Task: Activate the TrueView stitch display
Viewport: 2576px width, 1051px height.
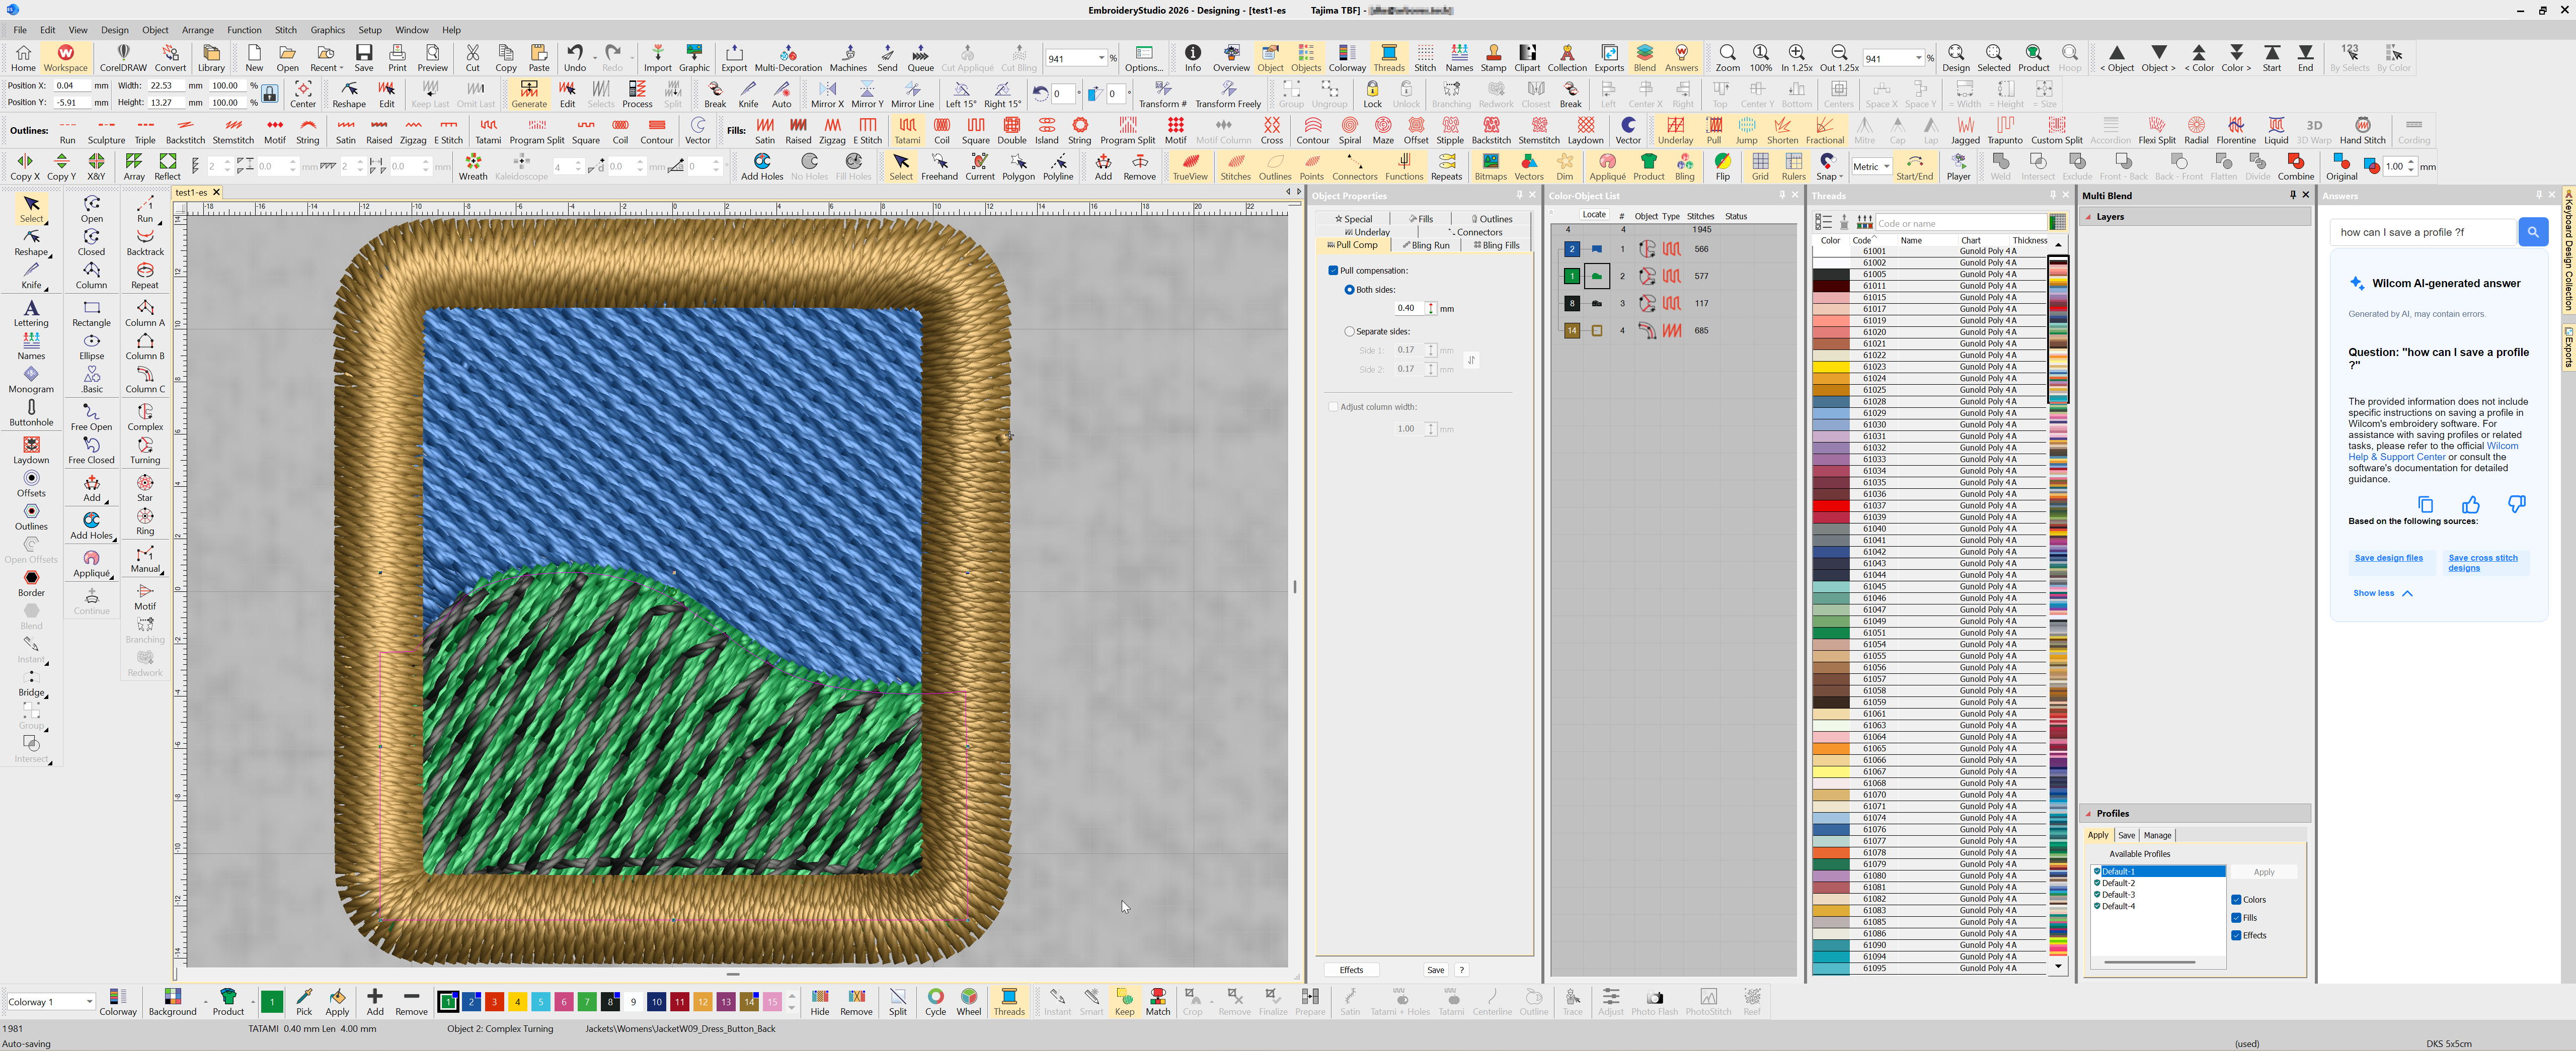Action: coord(1189,166)
